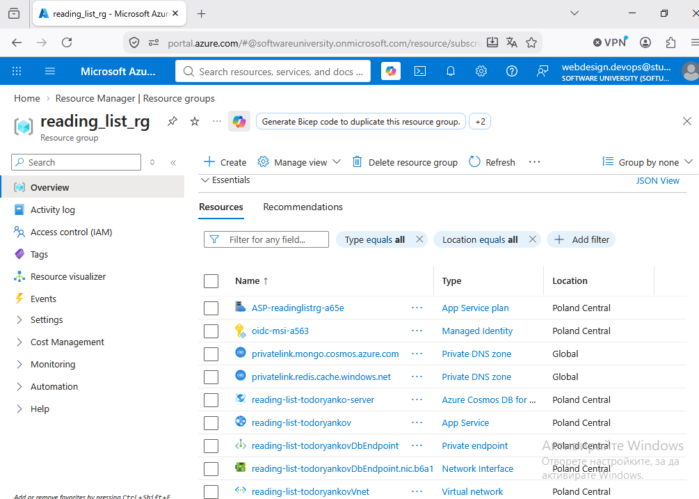The height and width of the screenshot is (499, 699).
Task: Open context menu for reading-list-todoryankov App Service
Action: tap(417, 422)
